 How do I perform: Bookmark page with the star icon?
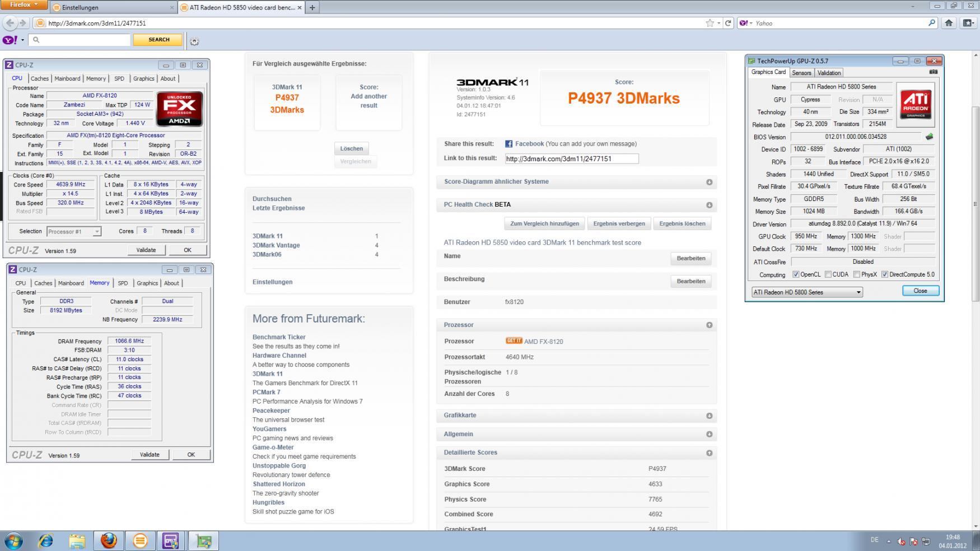[x=710, y=23]
